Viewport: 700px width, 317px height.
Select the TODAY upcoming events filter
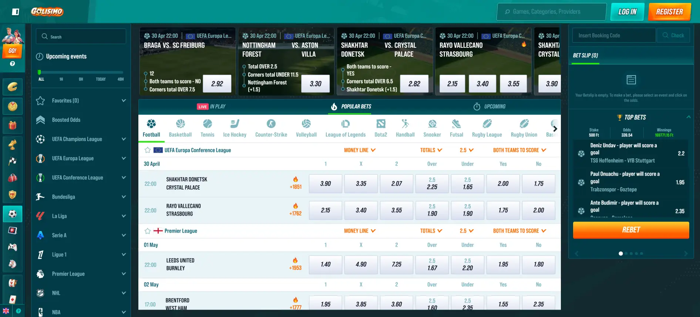(101, 79)
